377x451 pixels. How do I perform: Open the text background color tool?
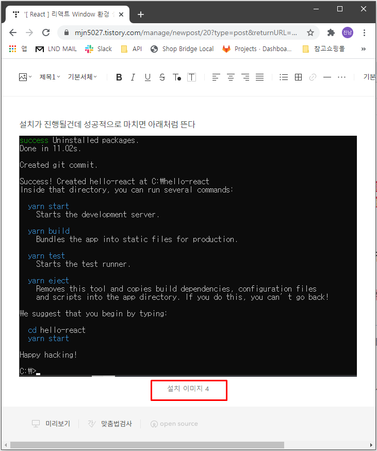pos(191,77)
